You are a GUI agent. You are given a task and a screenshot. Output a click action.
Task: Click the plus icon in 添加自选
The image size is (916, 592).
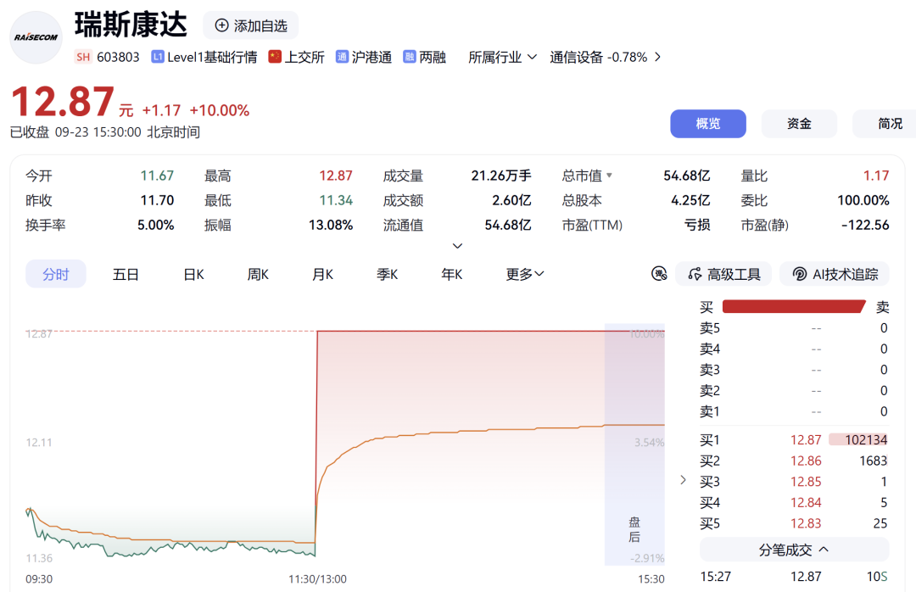222,25
